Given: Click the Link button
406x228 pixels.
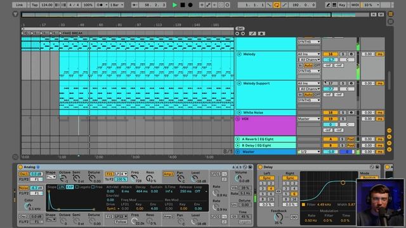Looking at the screenshot, I should [20, 5].
